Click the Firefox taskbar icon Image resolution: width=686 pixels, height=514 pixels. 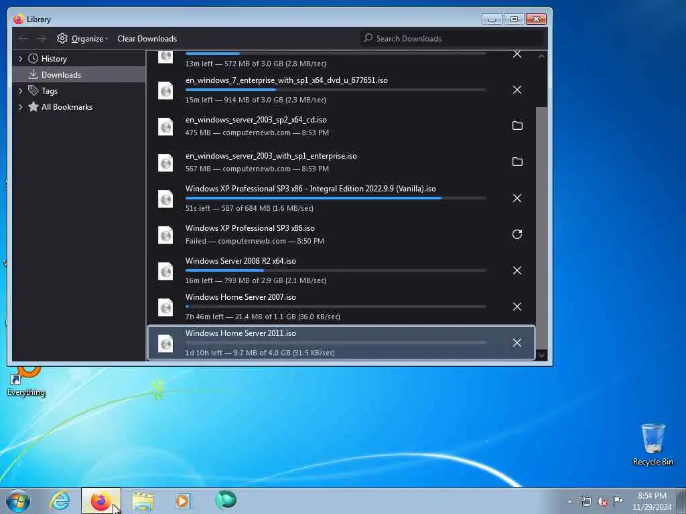coord(100,501)
